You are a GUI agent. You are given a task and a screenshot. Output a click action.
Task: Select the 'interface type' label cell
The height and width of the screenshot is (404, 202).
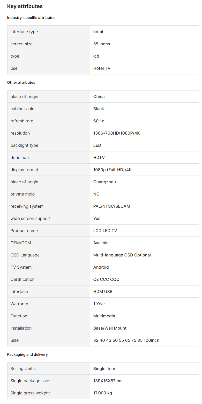click(x=49, y=32)
